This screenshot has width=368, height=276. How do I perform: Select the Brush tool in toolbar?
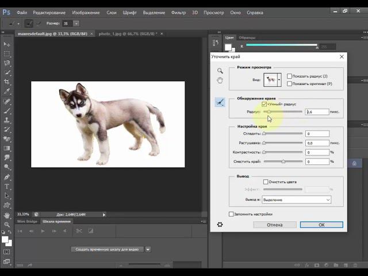(x=7, y=110)
